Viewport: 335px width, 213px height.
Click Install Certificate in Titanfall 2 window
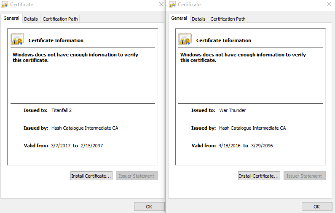coord(91,176)
